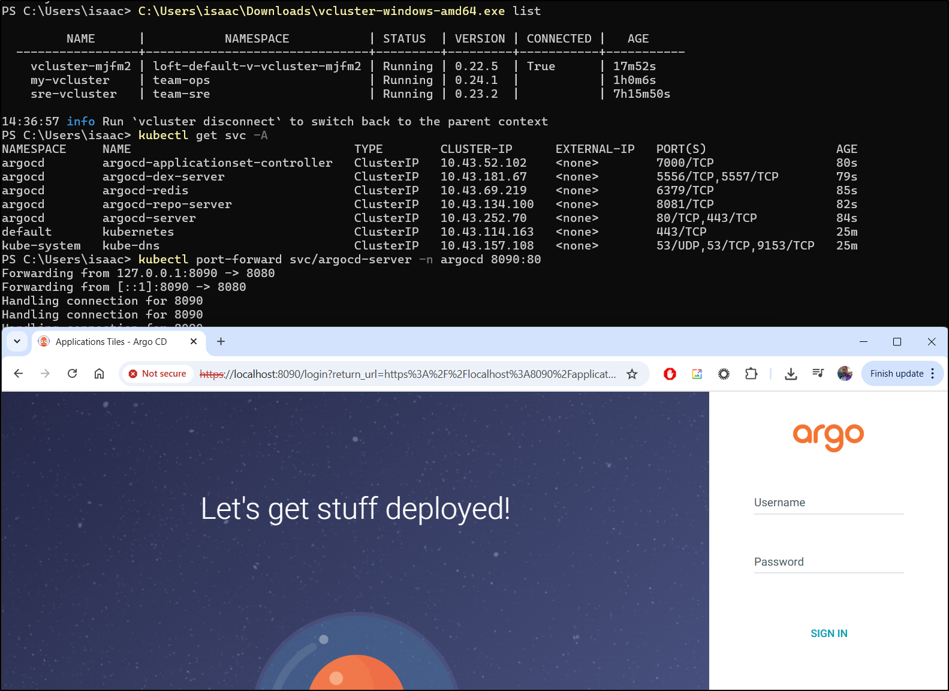The image size is (949, 691).
Task: Click cluster IP '10.43.52.102' in terminal
Action: [x=483, y=163]
